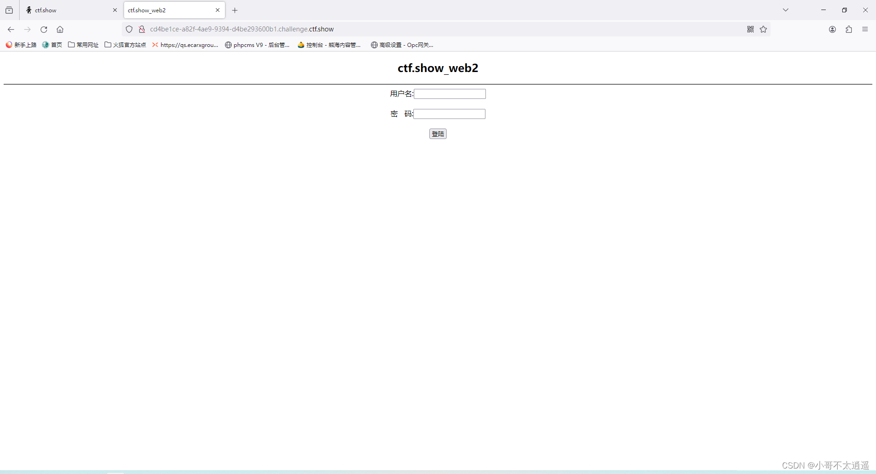This screenshot has width=876, height=474.
Task: Click the browser forward arrow
Action: (x=27, y=29)
